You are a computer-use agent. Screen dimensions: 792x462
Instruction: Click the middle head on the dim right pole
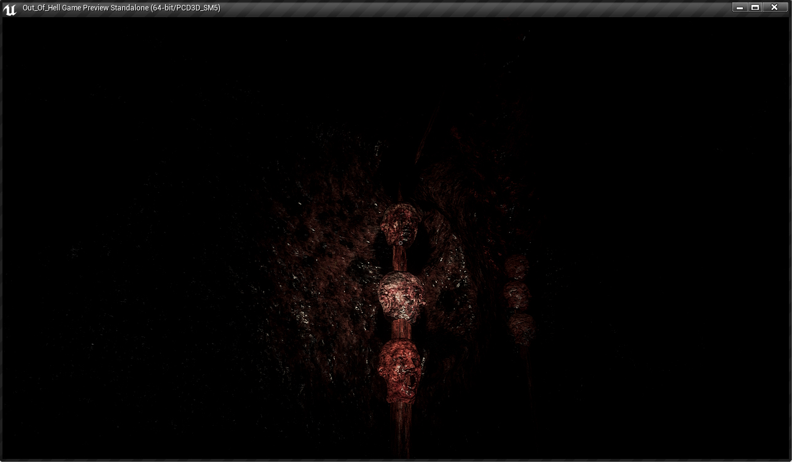pyautogui.click(x=517, y=296)
